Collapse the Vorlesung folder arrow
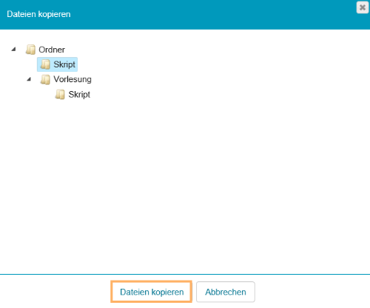Screen dimensions: 370x308 [29, 79]
